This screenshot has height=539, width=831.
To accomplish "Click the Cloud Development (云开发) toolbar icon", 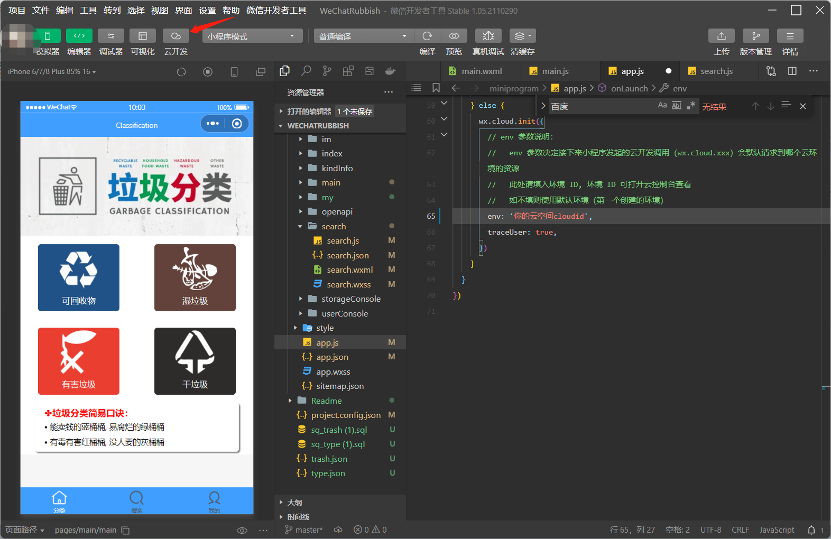I will [x=176, y=36].
